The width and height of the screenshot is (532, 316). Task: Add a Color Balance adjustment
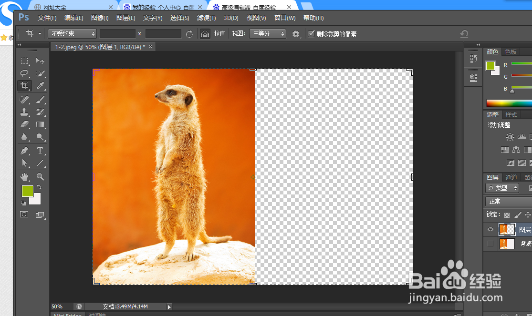[516, 150]
